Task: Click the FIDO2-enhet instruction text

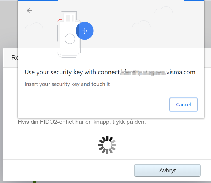Action: 82,122
